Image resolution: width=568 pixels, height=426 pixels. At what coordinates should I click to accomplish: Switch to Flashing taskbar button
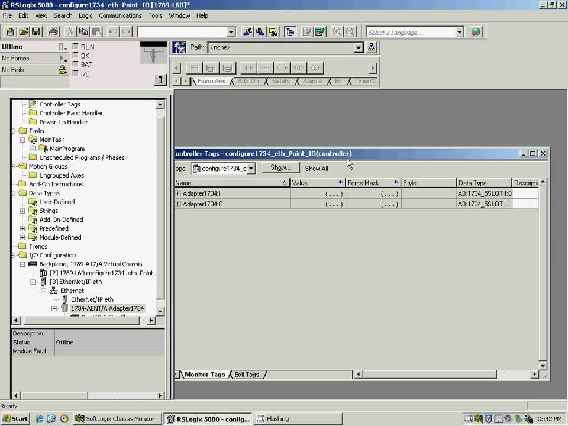coord(298,419)
